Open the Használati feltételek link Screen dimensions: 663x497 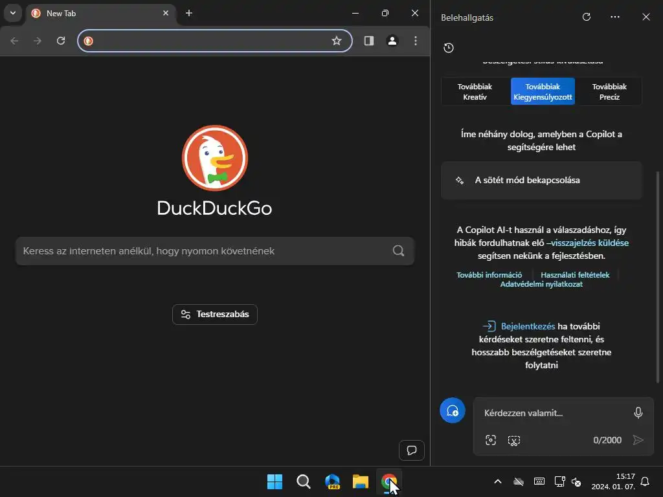(575, 274)
